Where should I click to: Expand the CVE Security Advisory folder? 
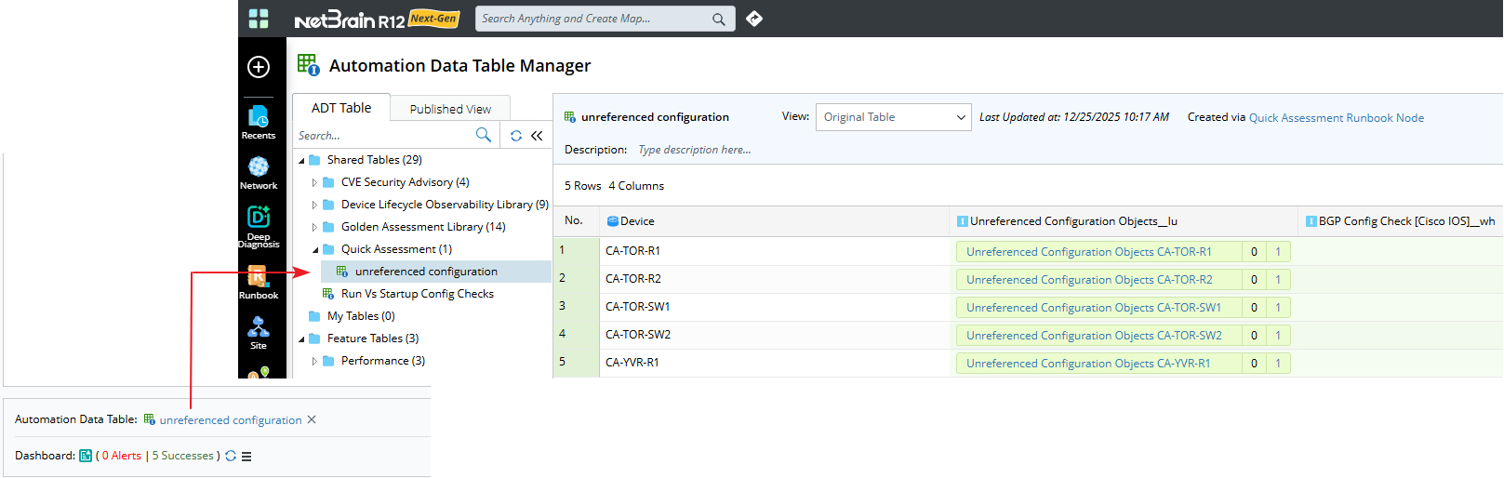[x=314, y=182]
